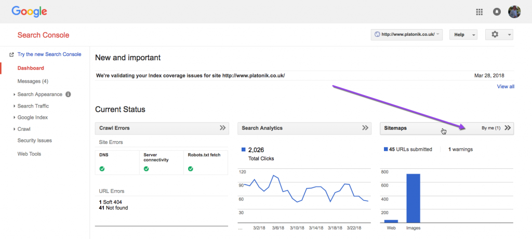Expand the Google Index section

(32, 117)
